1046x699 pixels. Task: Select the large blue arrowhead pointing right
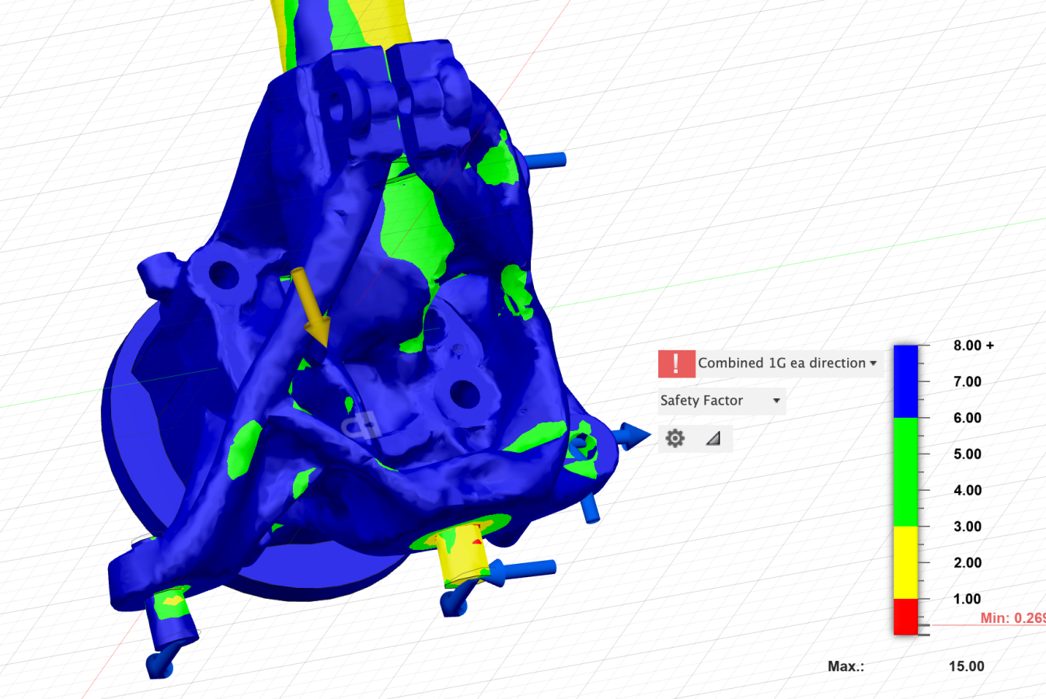tap(635, 436)
